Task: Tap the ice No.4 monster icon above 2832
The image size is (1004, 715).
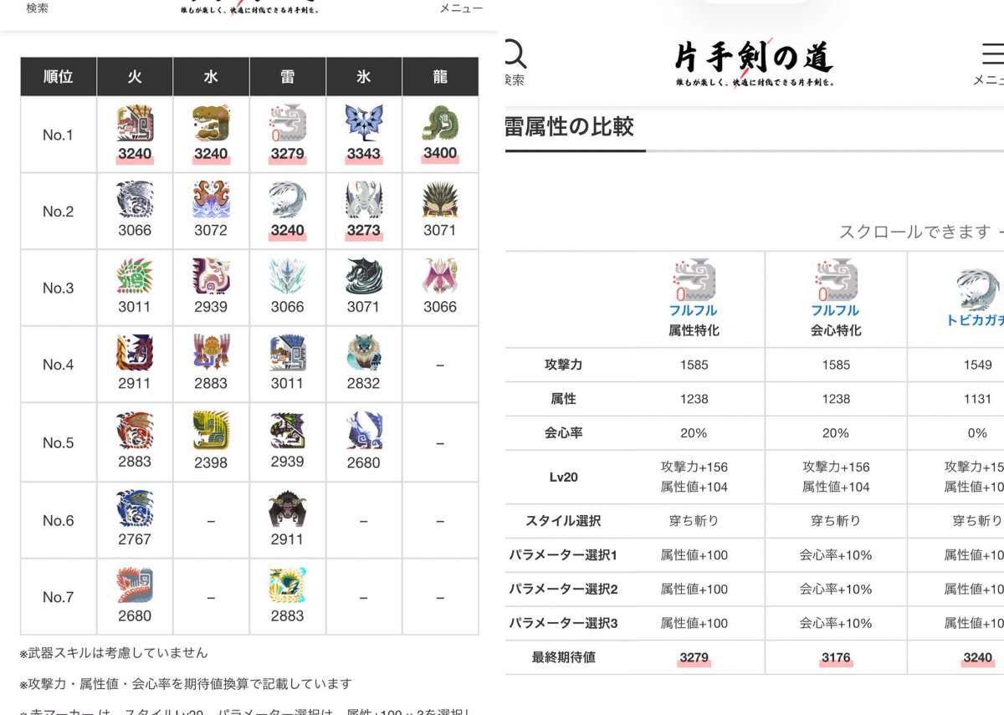Action: click(363, 354)
